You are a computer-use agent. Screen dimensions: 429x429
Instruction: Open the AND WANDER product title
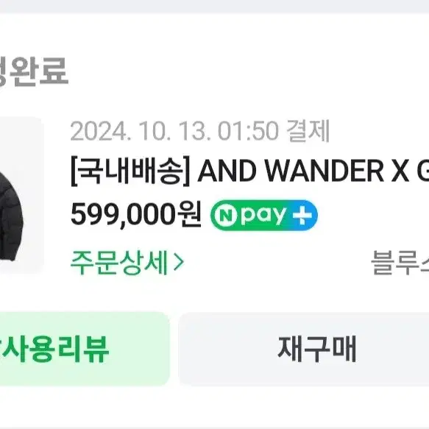tap(249, 171)
